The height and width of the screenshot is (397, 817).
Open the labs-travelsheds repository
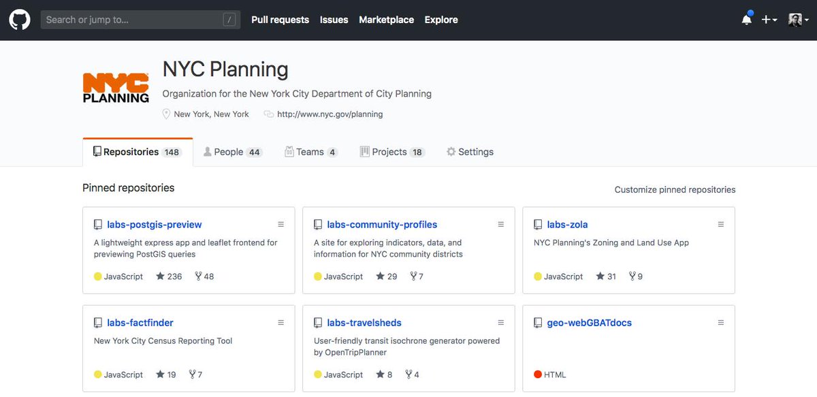click(364, 323)
